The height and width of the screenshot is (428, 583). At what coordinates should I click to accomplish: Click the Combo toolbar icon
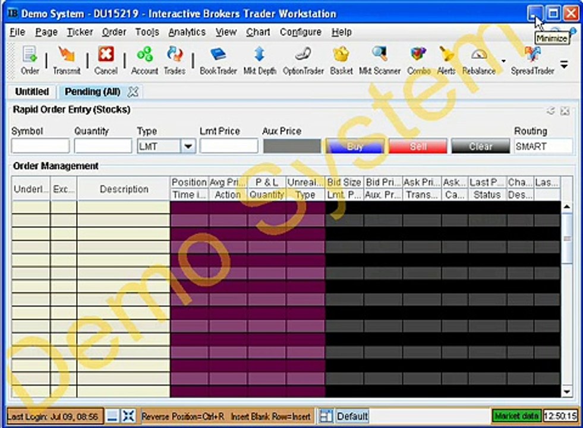point(418,60)
